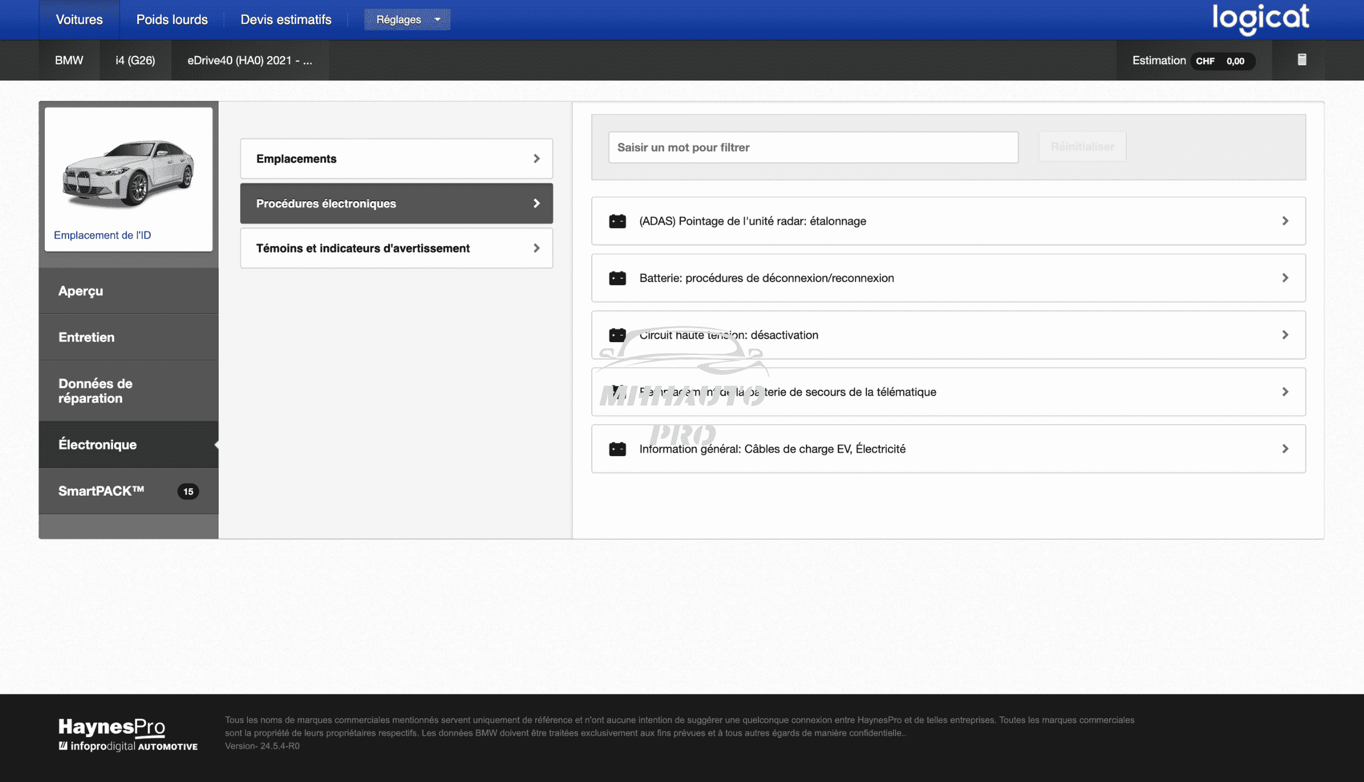Click the SmartPACK 15 count badge
Screen dimensions: 1364x782
coord(187,491)
